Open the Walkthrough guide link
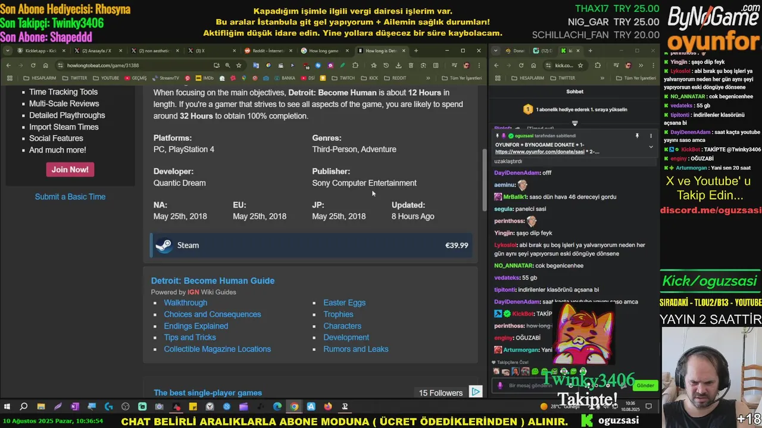 [x=186, y=303]
